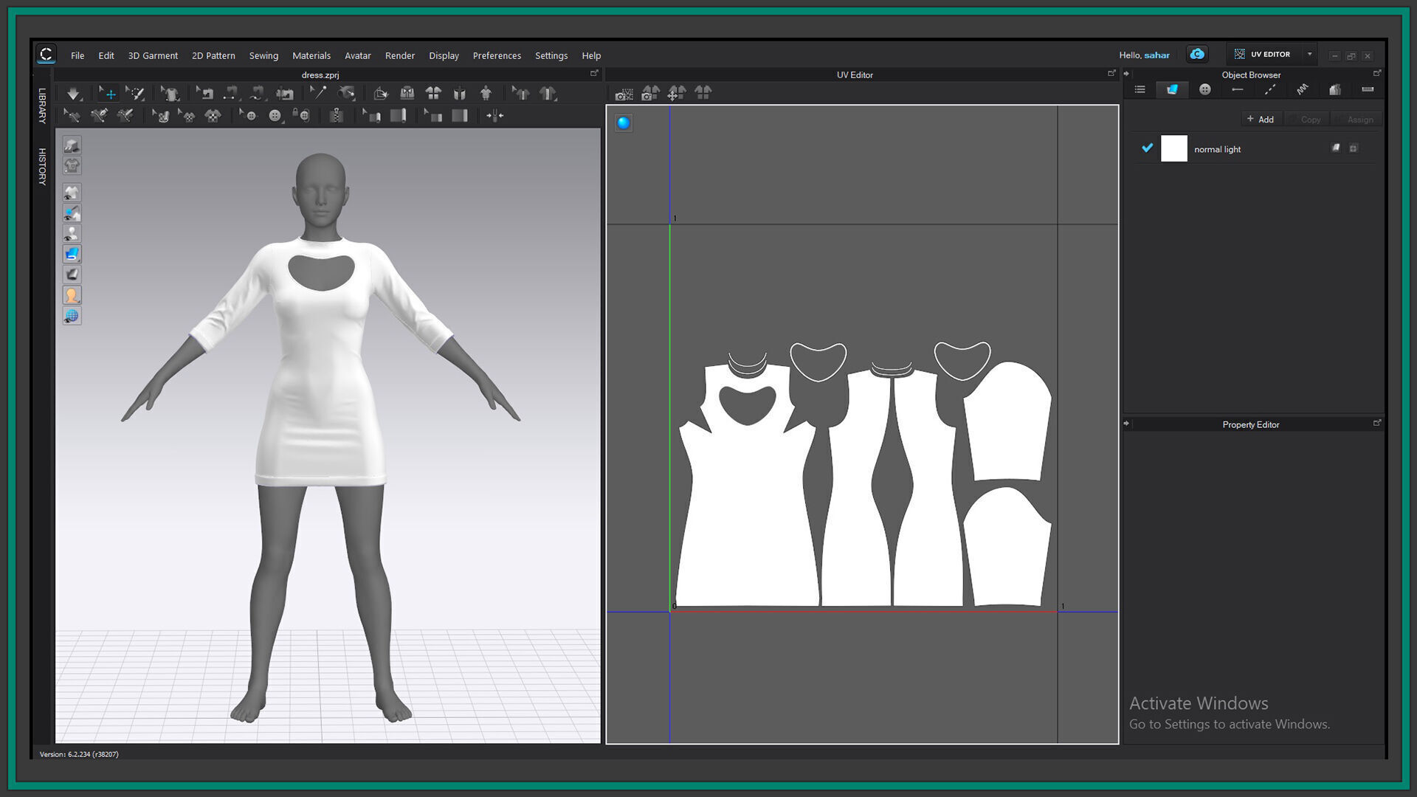Pop out the Object Browser window

click(1376, 73)
